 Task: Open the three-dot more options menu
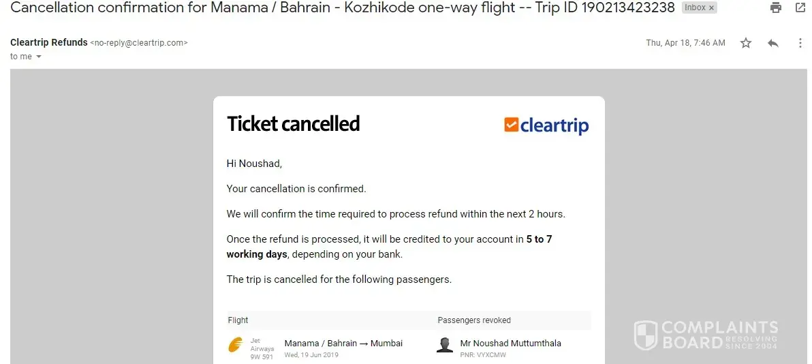click(x=800, y=43)
